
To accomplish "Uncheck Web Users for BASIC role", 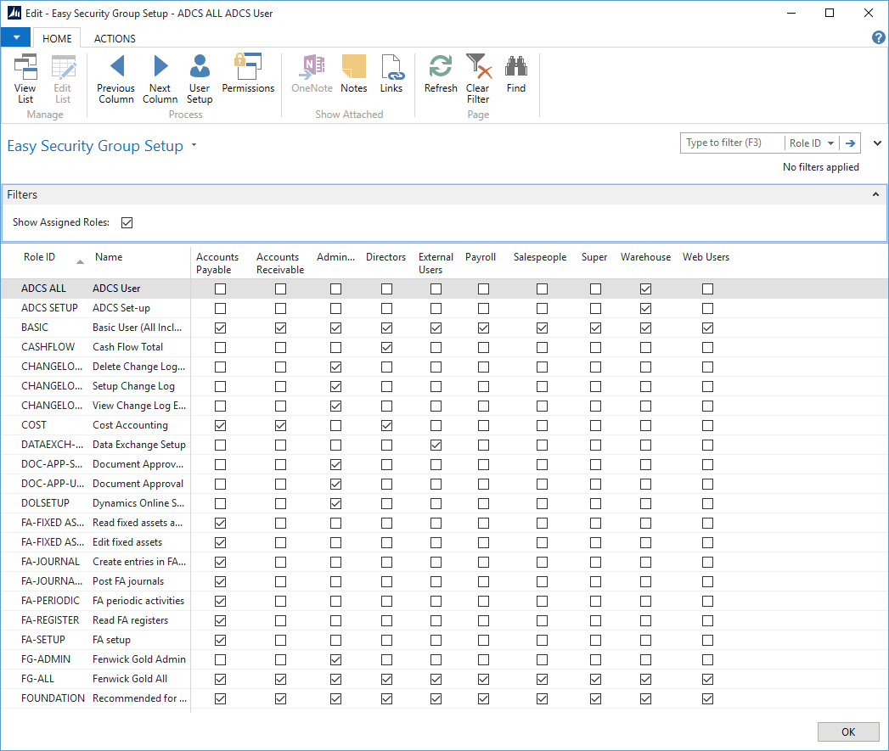I will click(707, 328).
